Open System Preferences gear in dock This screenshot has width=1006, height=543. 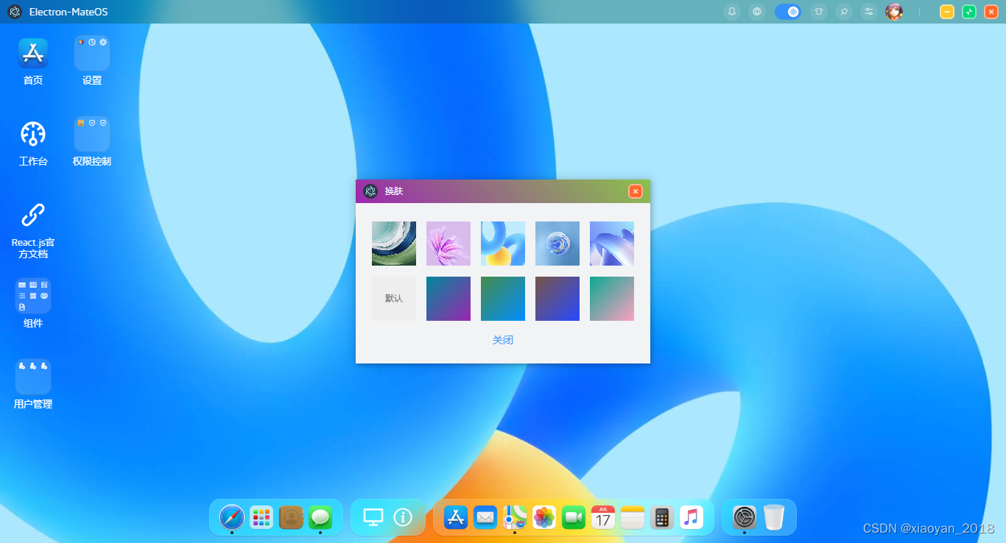click(745, 517)
